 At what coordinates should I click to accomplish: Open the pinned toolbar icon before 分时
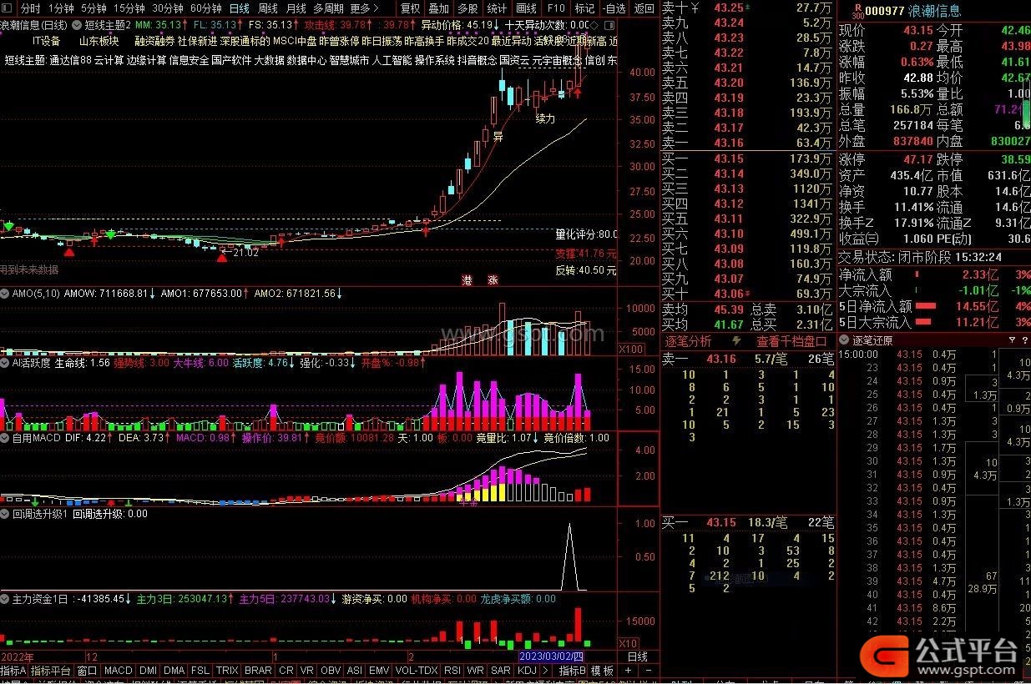[8, 8]
